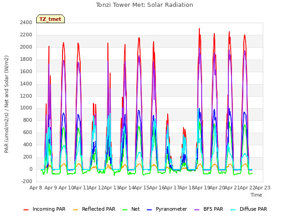Click the Apr 16 x-axis tick label

pos(157,188)
